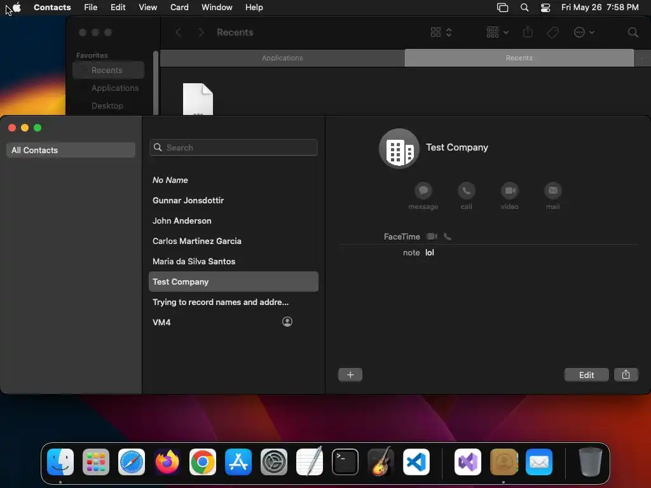651x488 pixels.
Task: Open Finder action (ellipsis) menu
Action: tap(584, 32)
